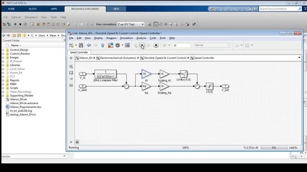Click the pause icon in Mechanics Explorer toolbar

pos(15,24)
